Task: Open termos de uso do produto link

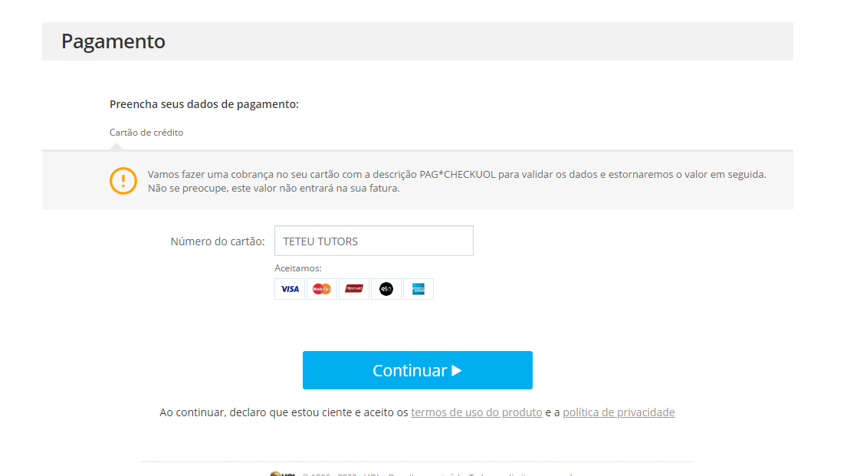Action: tap(477, 412)
